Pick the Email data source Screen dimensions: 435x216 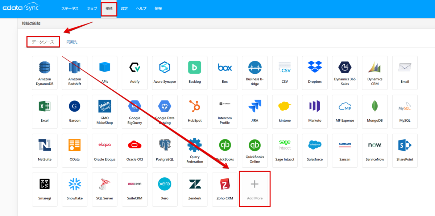(405, 73)
